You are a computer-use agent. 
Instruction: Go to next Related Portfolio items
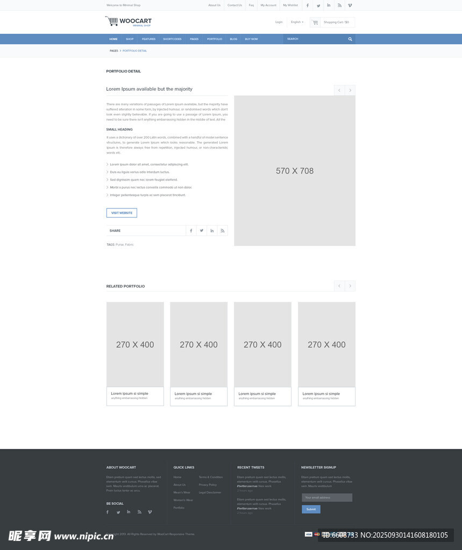(x=350, y=286)
